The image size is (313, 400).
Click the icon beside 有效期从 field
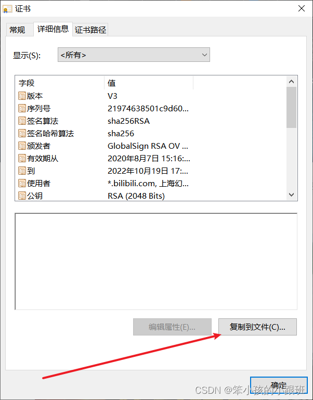tap(22, 159)
